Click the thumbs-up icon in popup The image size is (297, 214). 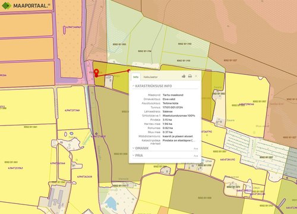coord(184,76)
